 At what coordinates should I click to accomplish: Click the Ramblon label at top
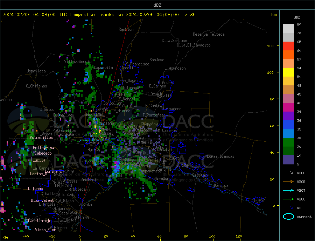(126, 29)
